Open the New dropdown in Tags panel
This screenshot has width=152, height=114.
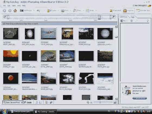[x=124, y=21]
